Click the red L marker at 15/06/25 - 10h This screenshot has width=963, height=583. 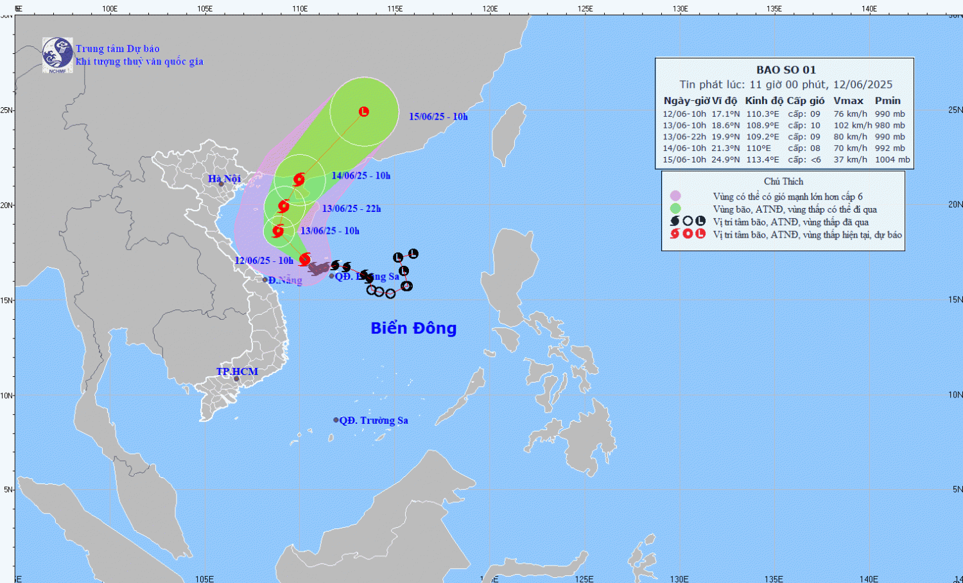pos(364,112)
